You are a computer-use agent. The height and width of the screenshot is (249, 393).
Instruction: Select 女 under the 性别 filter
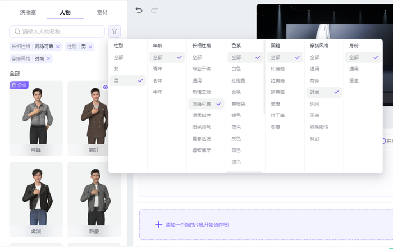[x=116, y=69]
